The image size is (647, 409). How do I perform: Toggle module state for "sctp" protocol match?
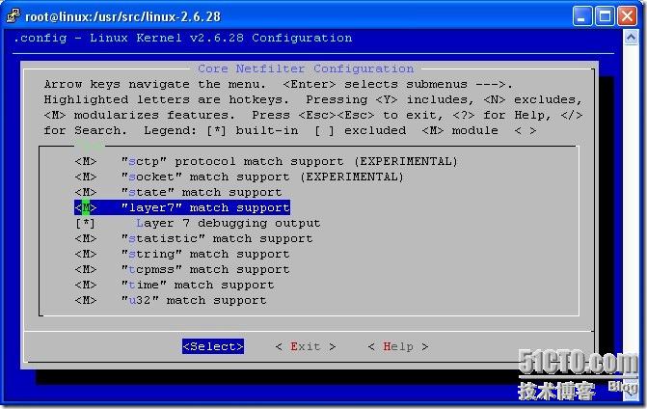[86, 161]
